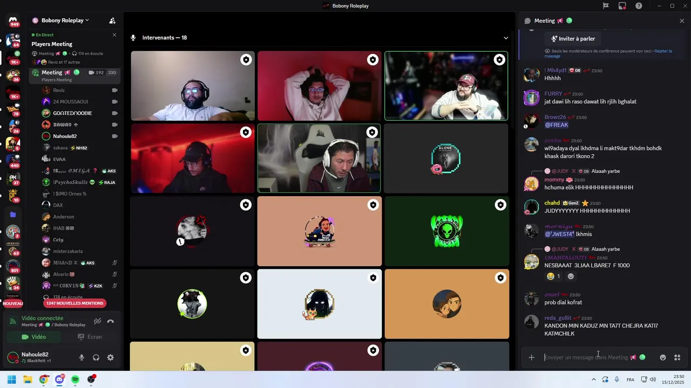The height and width of the screenshot is (388, 691).
Task: Toggle noise suppression icon
Action: click(97, 321)
